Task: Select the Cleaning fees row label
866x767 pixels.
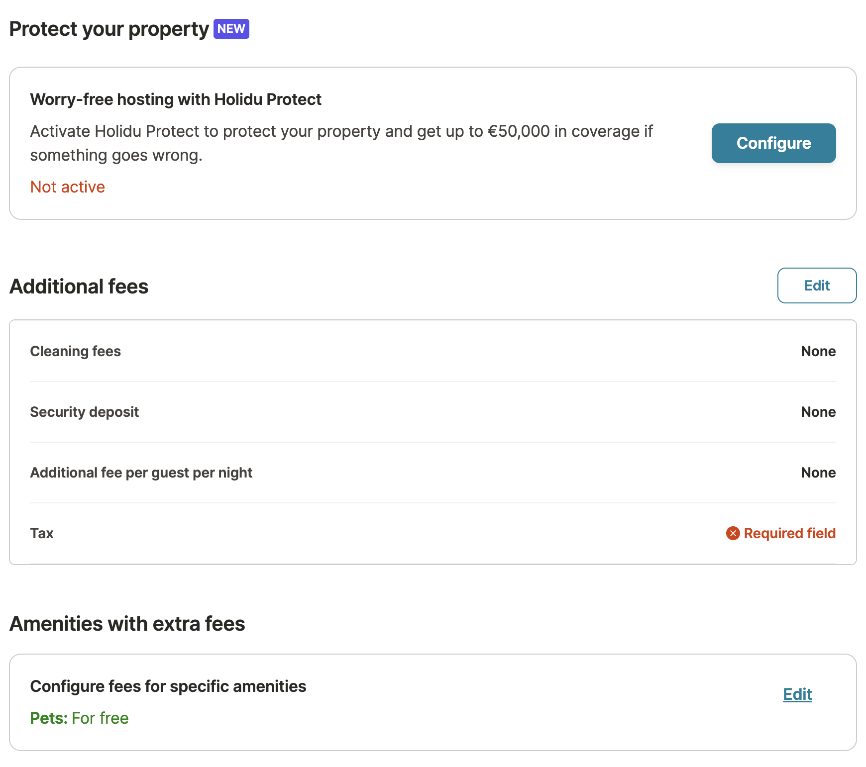Action: 76,351
